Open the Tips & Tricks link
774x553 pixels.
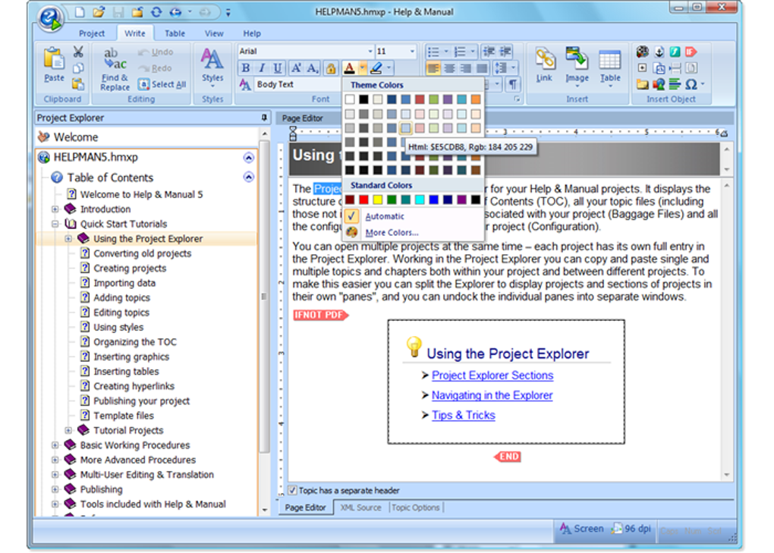coord(464,416)
